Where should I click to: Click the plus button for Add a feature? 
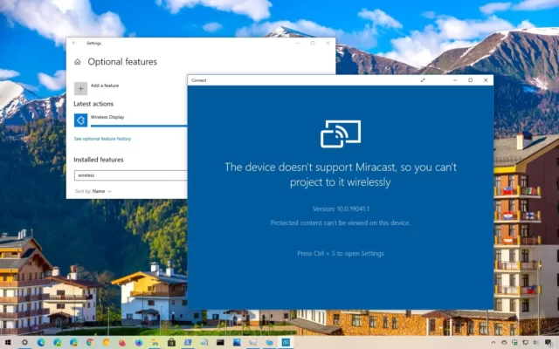80,89
